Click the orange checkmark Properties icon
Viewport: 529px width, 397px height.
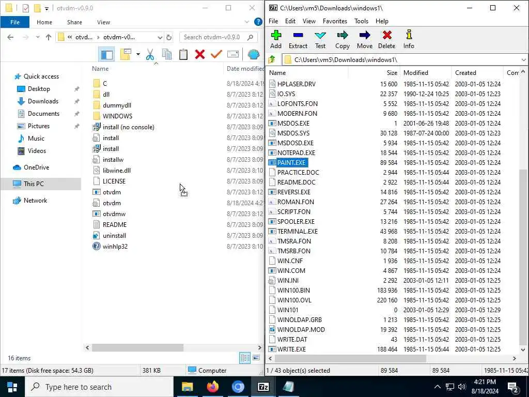216,54
